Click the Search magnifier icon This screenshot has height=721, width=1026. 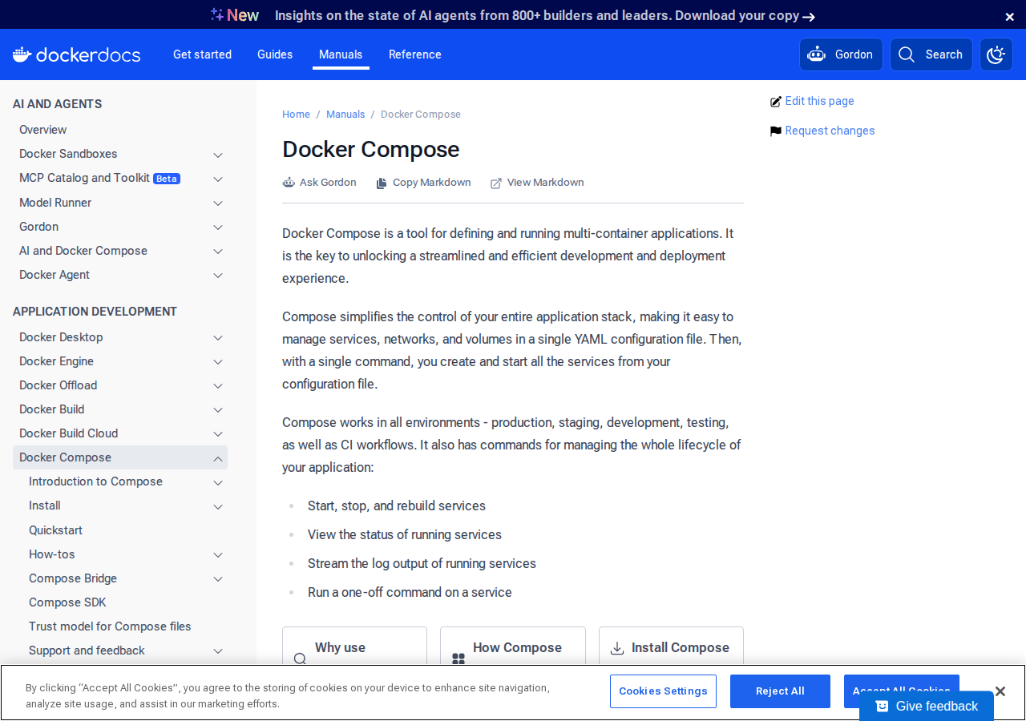point(907,54)
